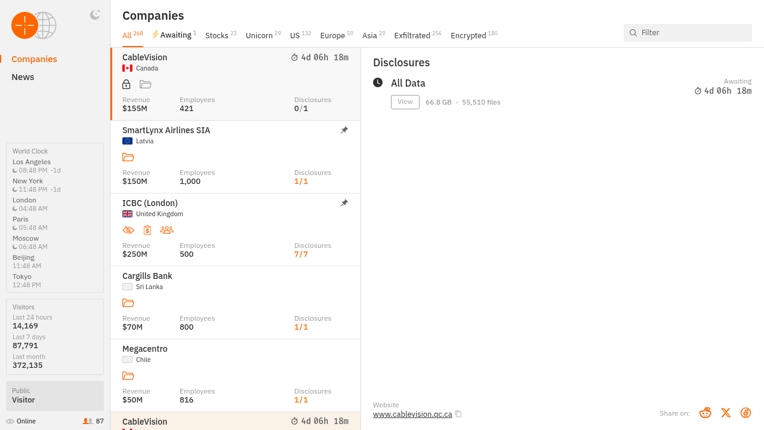This screenshot has height=430, width=764.
Task: Select the Unicorn tab
Action: [x=263, y=35]
